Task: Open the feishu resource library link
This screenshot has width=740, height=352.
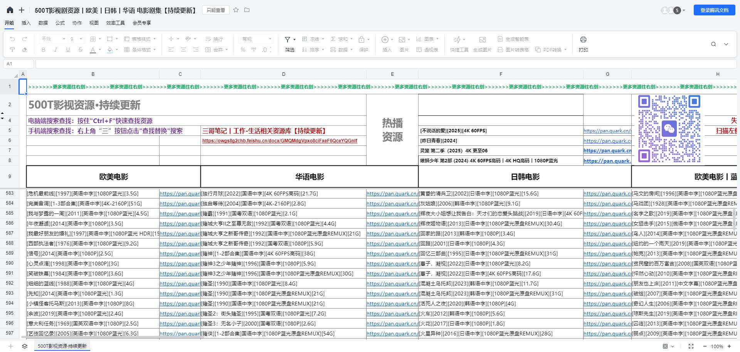Action: pos(279,141)
